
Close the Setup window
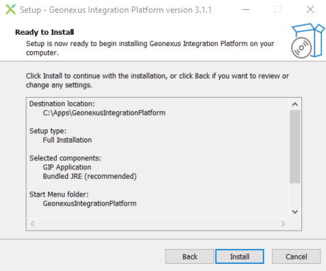310,9
